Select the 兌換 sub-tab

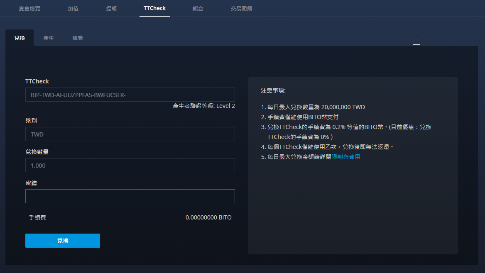[20, 38]
